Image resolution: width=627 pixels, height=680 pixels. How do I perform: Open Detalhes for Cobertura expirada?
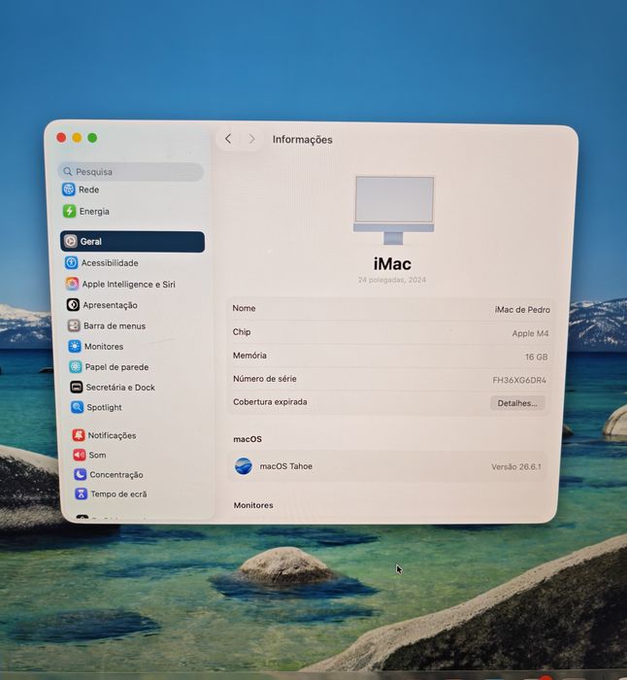click(x=517, y=403)
